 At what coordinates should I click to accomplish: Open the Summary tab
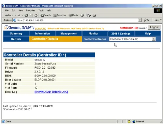coord(16,34)
